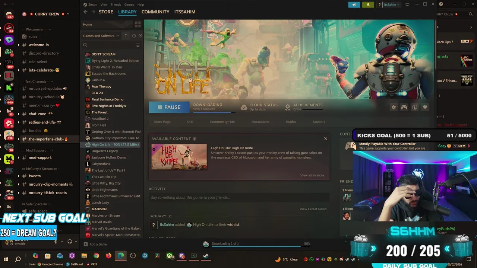Select the High On Knife DLC thumbnail

tap(179, 156)
